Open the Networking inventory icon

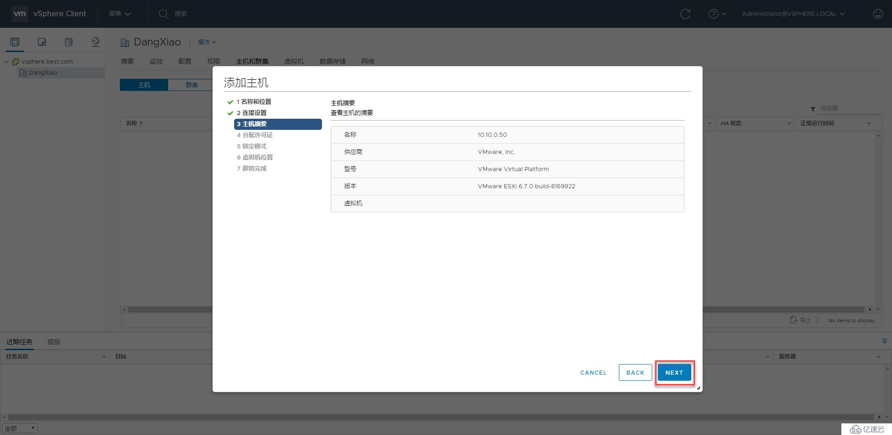coord(95,42)
